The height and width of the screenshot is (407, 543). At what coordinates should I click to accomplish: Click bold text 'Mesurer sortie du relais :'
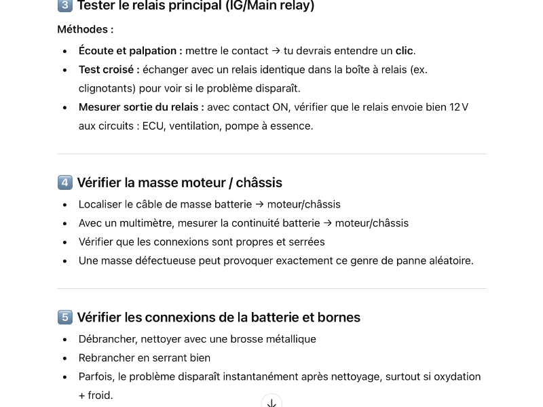point(141,107)
